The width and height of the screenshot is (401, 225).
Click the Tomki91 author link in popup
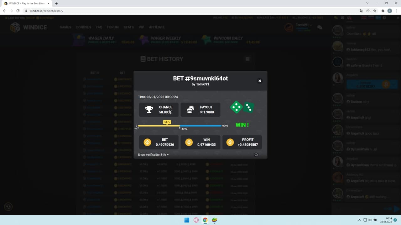(202, 84)
